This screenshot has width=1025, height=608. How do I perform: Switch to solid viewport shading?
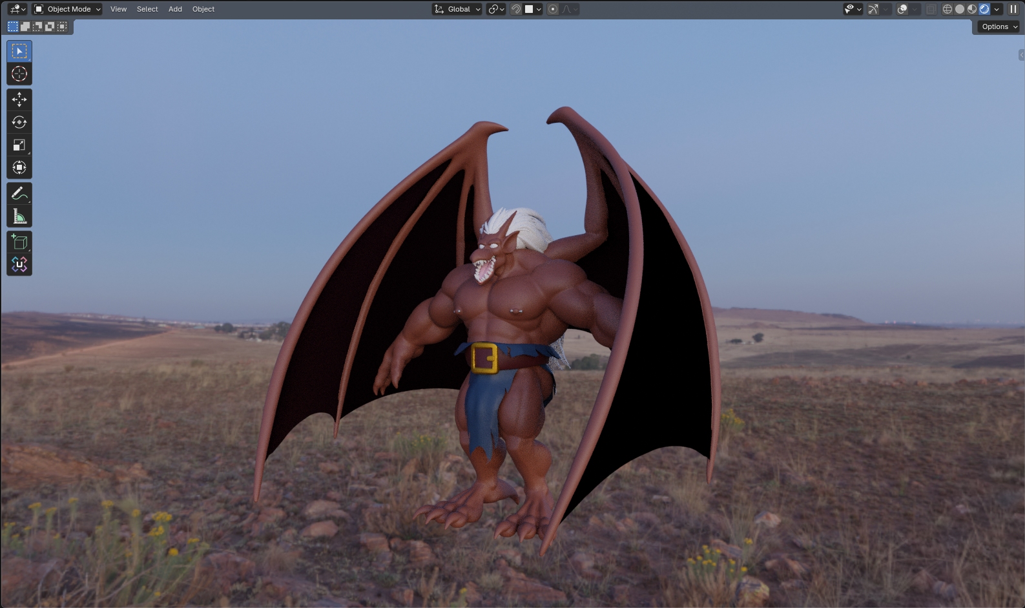tap(960, 9)
